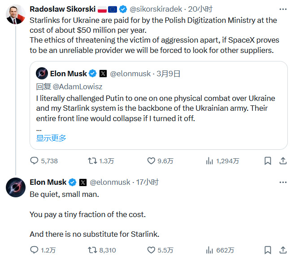Like Sikorski's tweet with 9.6万 likes

pos(152,161)
